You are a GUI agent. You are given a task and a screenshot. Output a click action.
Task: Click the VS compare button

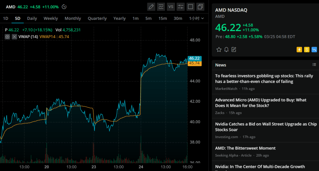tap(171, 7)
